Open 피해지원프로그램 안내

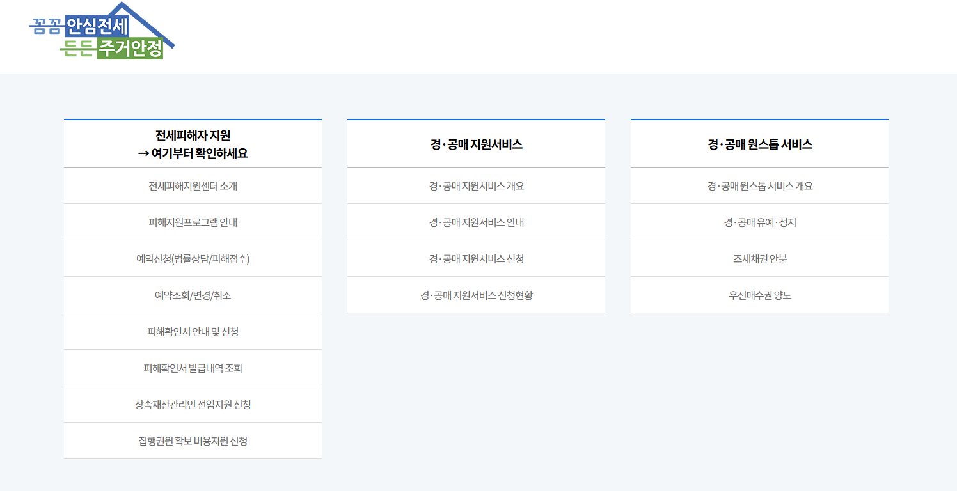[193, 222]
